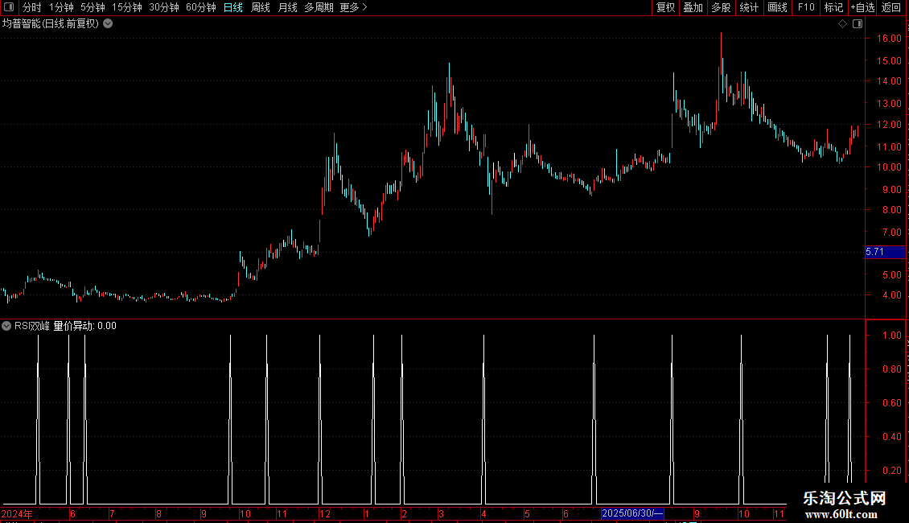Viewport: 909px width, 523px height.
Task: Click the 5.71 price marker on axis
Action: click(x=885, y=252)
